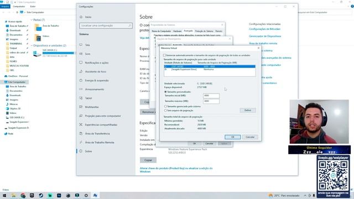
Task: Open Tela display settings
Action: 87,45
